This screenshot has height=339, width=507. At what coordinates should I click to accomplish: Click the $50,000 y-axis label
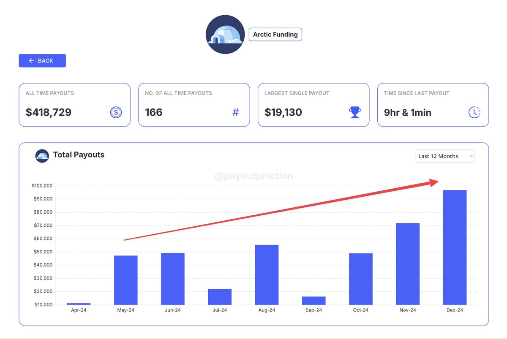[x=43, y=252]
